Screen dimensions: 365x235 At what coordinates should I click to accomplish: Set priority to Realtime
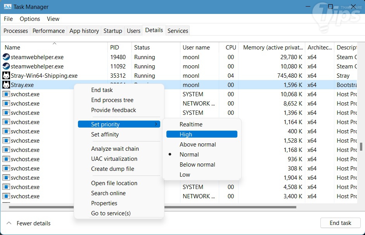coord(191,124)
